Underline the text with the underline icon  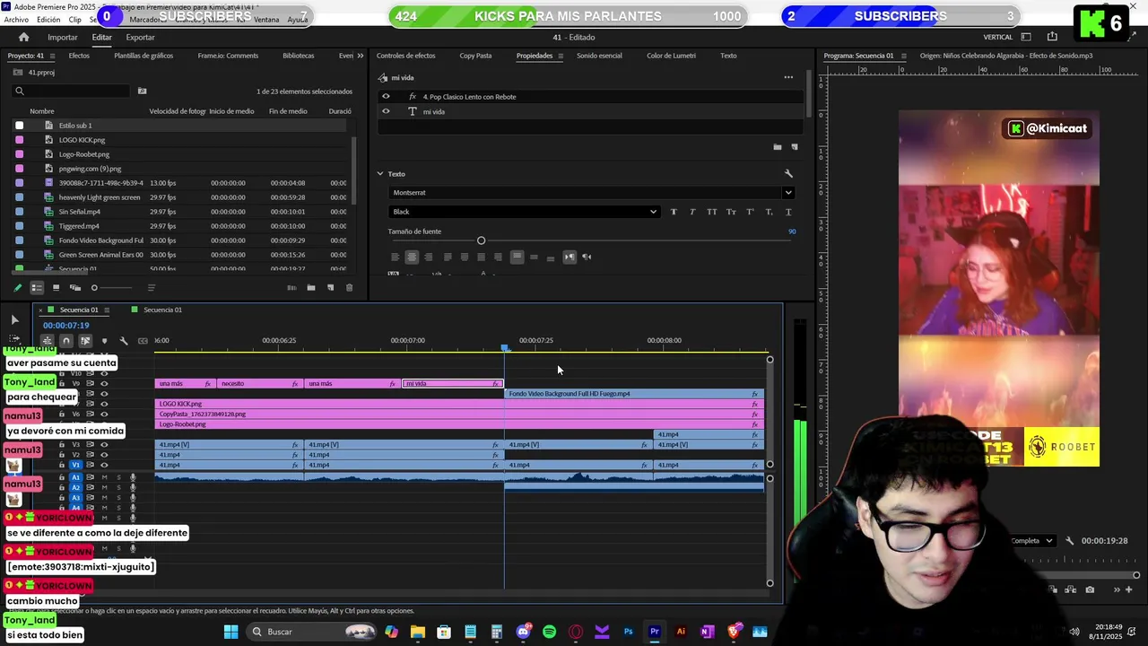788,212
